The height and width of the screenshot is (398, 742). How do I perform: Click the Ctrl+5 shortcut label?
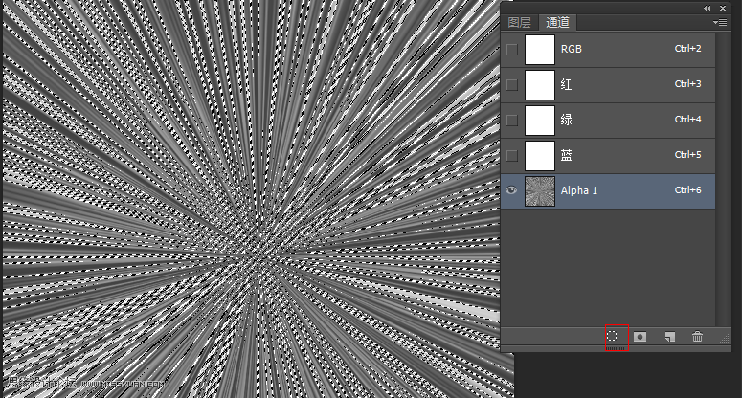[688, 155]
